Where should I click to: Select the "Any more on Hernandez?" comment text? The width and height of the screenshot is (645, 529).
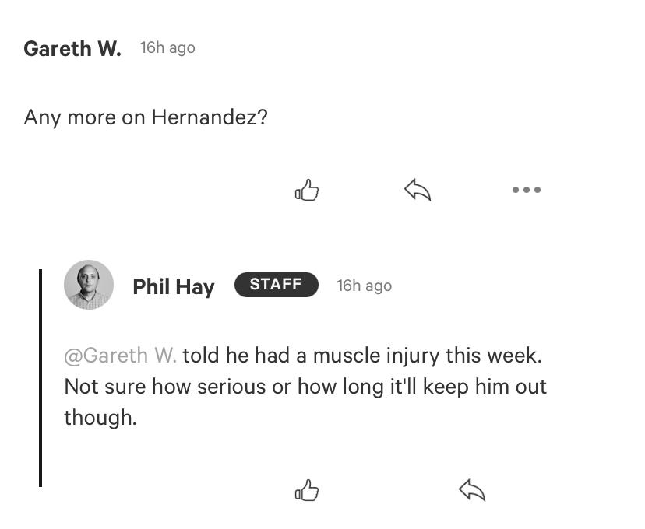pos(146,117)
